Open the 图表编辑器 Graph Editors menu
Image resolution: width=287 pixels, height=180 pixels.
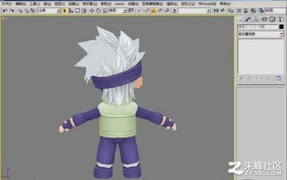click(x=153, y=4)
